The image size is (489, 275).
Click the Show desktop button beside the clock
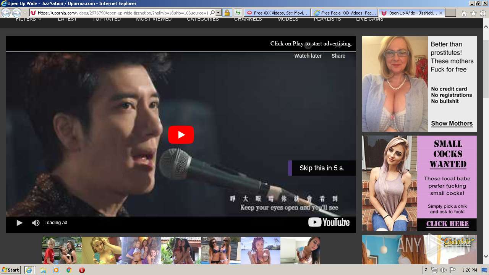pyautogui.click(x=485, y=270)
